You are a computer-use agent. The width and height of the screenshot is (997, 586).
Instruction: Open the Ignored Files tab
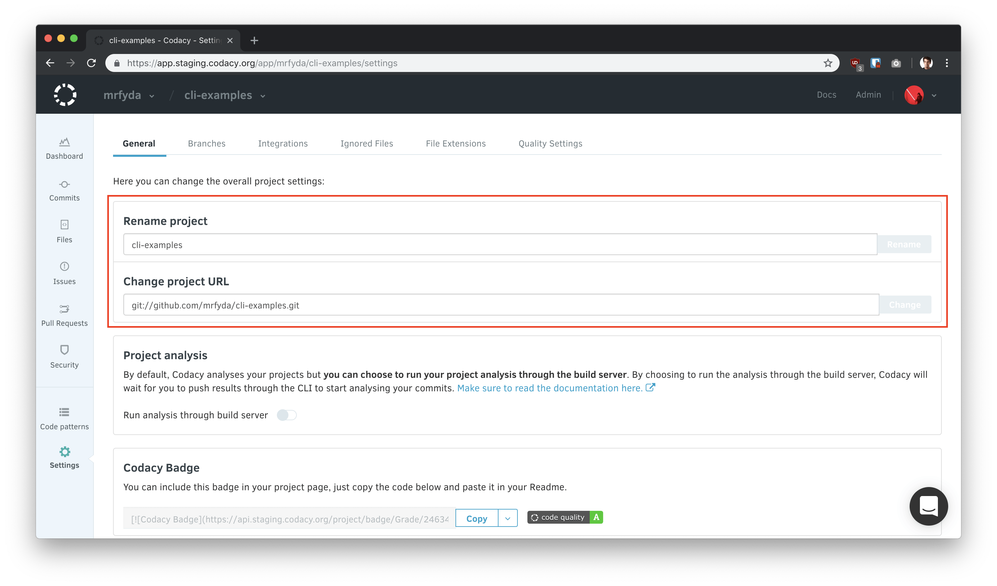pyautogui.click(x=367, y=144)
